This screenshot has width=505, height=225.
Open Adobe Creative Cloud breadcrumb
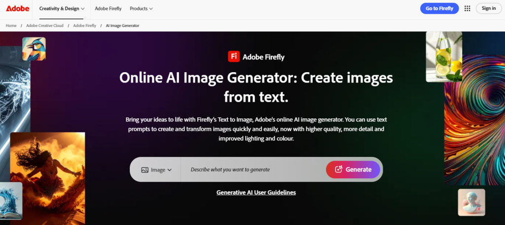click(45, 26)
